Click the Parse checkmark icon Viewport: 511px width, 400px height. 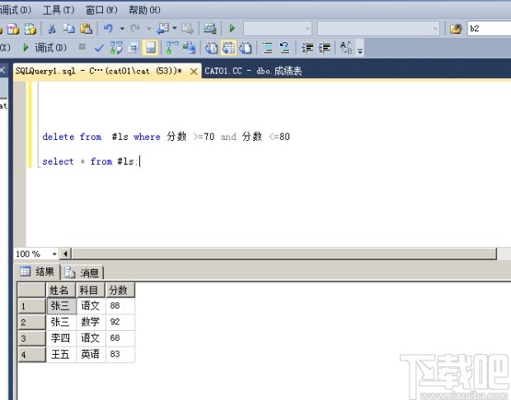[99, 49]
